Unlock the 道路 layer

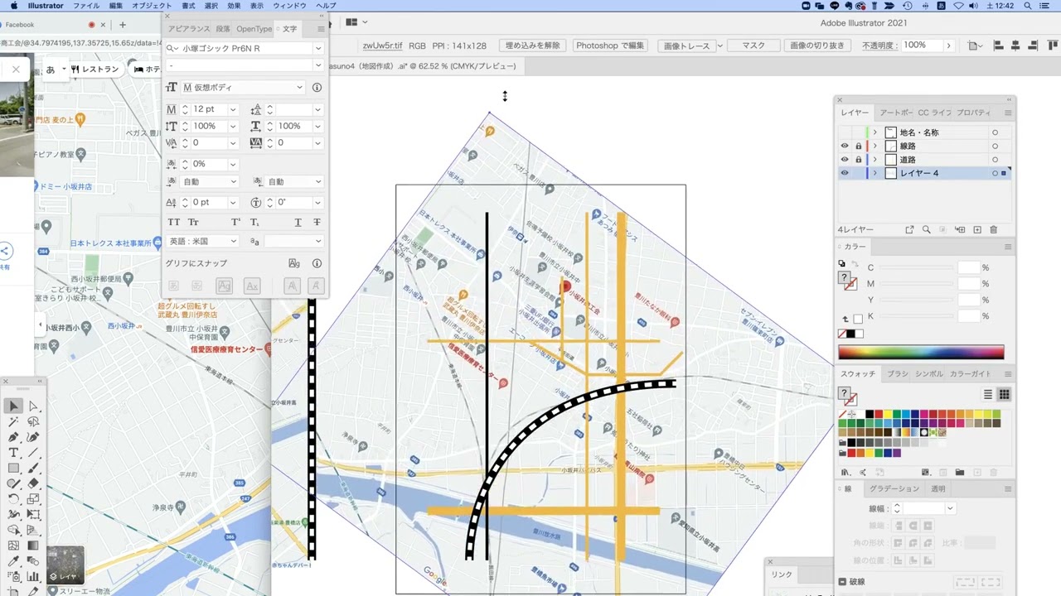[859, 160]
